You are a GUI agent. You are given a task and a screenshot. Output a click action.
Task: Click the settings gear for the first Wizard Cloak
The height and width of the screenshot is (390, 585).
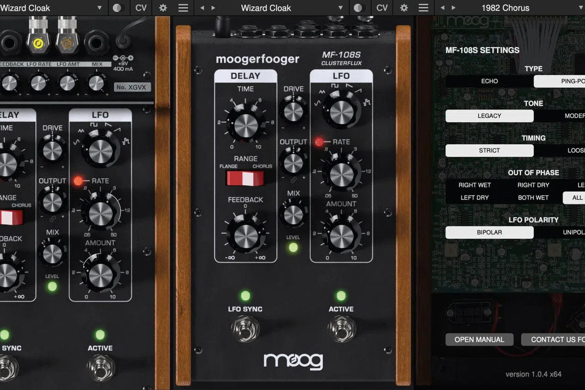(x=162, y=8)
